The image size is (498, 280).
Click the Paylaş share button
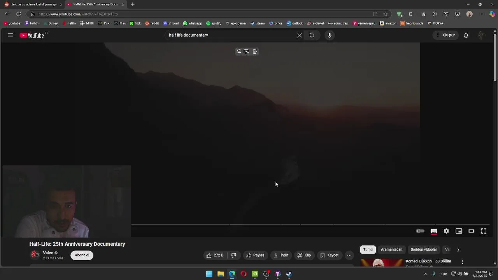click(255, 255)
